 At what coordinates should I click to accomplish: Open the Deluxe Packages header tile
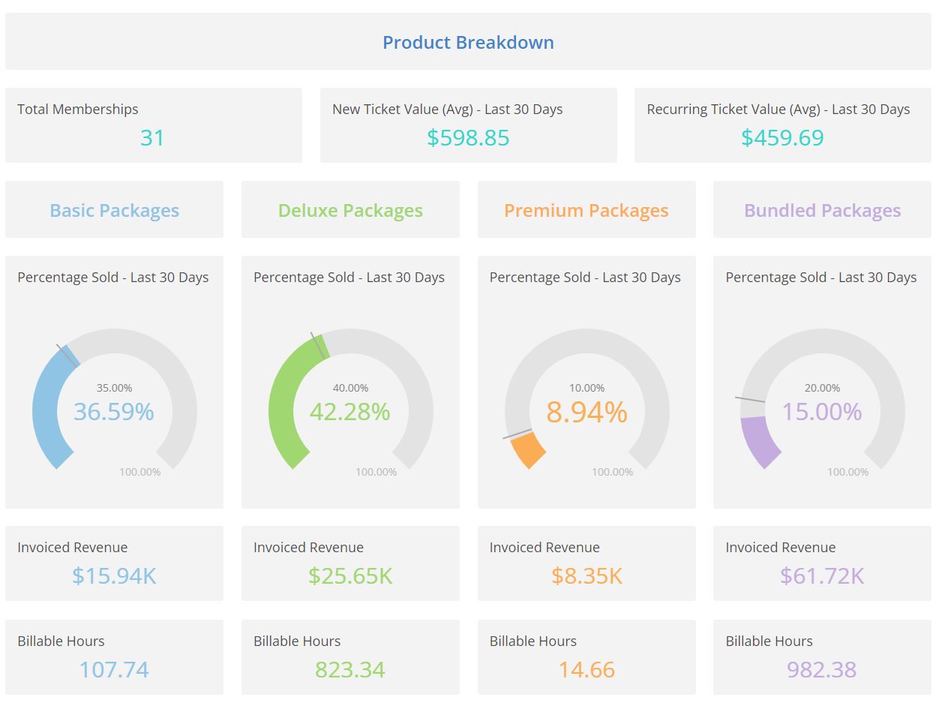(x=350, y=211)
